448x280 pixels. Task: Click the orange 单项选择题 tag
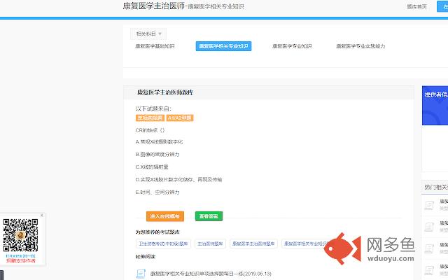coord(150,118)
